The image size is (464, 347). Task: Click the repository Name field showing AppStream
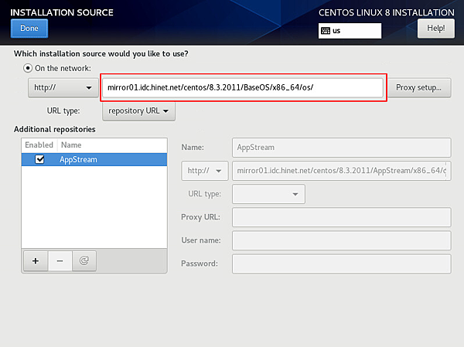[342, 148]
